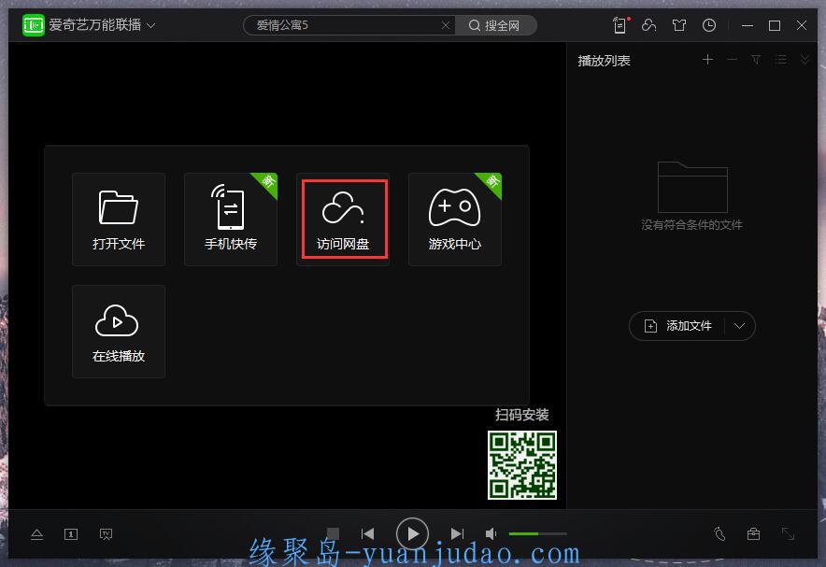Open the cloud disk icon in the title bar
826x567 pixels.
pos(649,25)
